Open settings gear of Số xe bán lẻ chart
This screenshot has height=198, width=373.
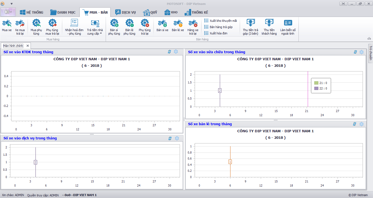pos(362,124)
